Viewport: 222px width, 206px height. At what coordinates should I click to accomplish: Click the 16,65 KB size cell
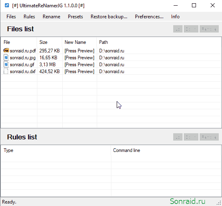click(x=48, y=58)
